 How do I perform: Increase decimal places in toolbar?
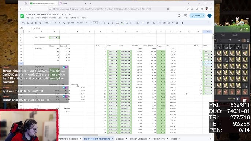tap(68, 23)
